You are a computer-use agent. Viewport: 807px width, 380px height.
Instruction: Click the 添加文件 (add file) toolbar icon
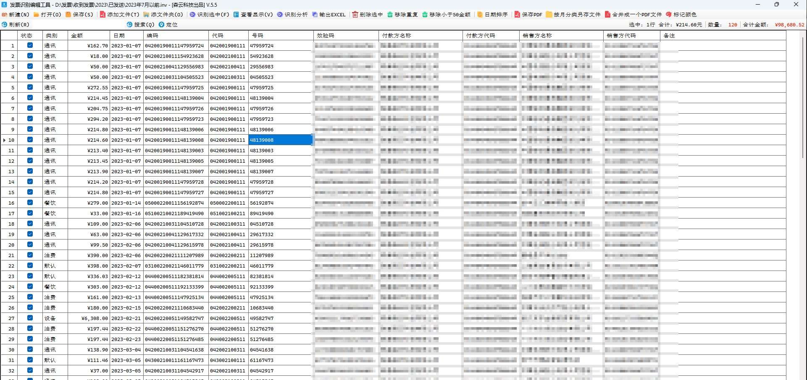(103, 15)
